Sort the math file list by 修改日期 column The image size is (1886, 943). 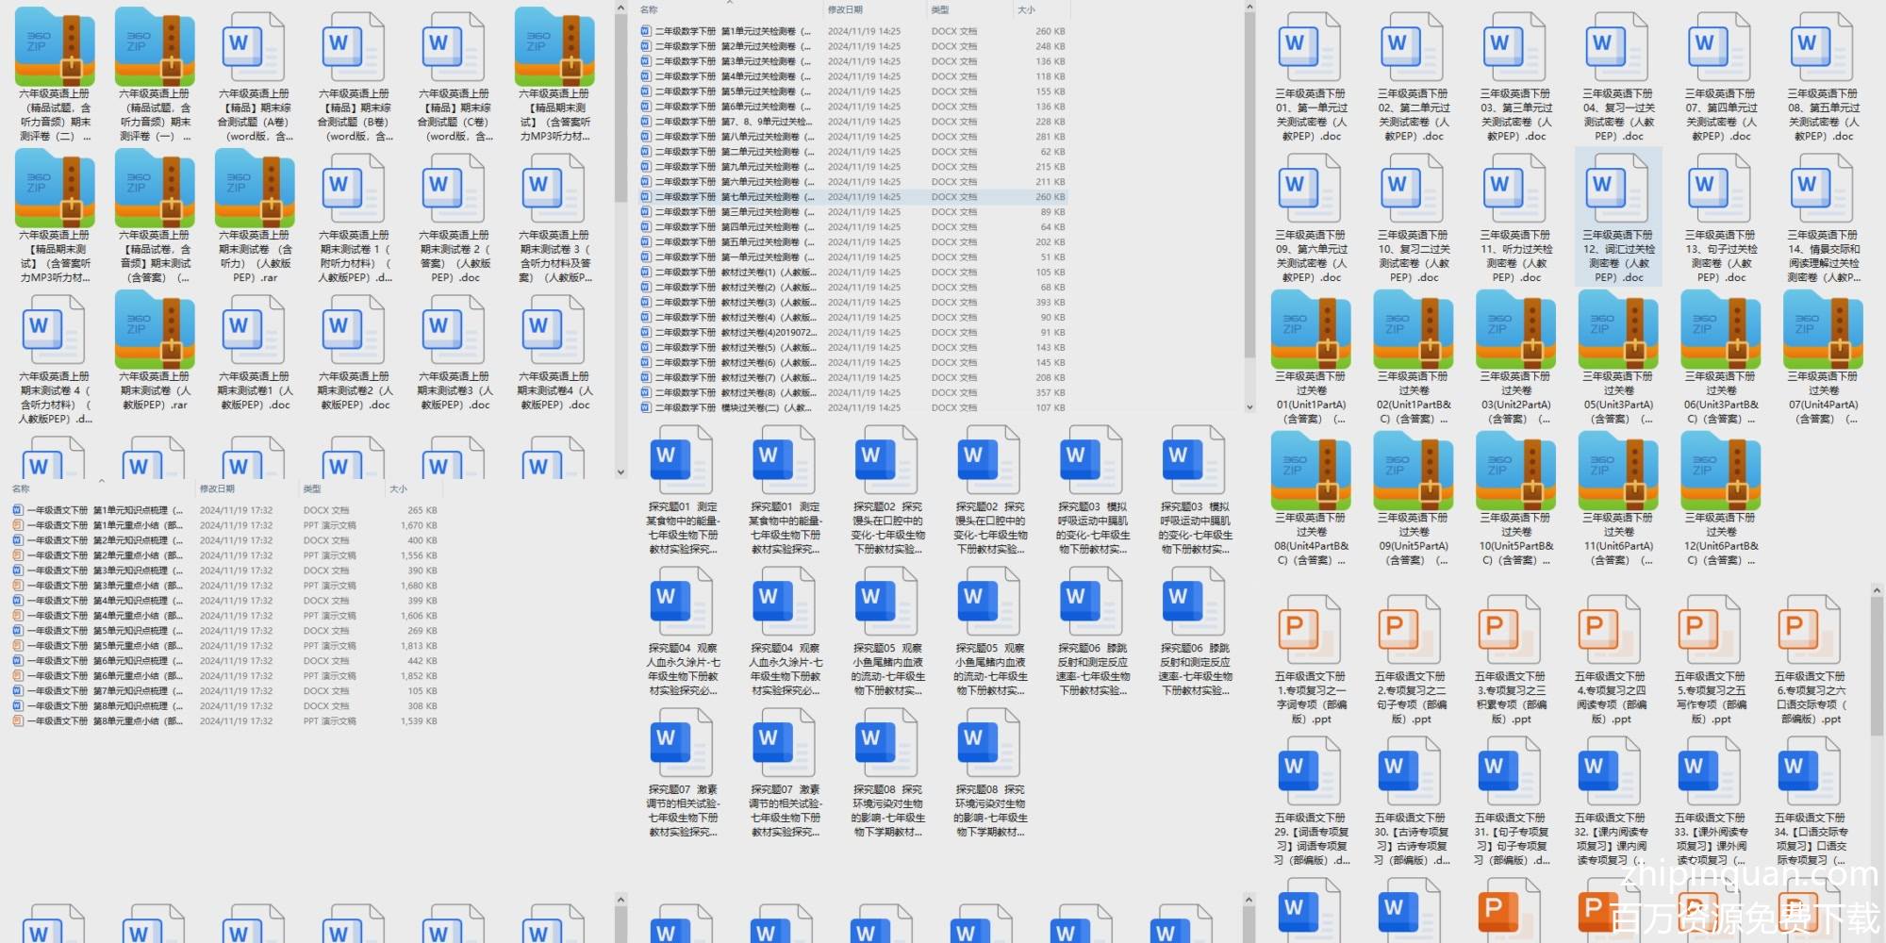click(845, 9)
